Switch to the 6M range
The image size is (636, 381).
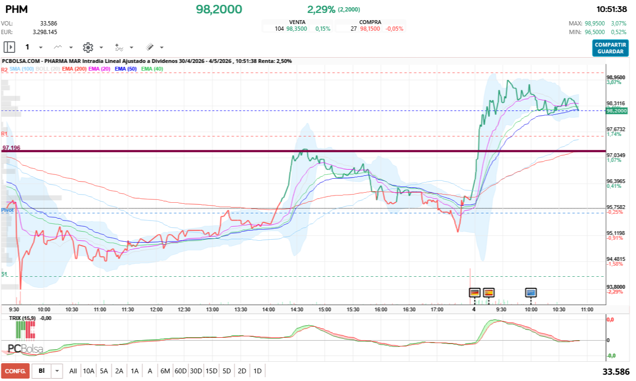point(165,371)
